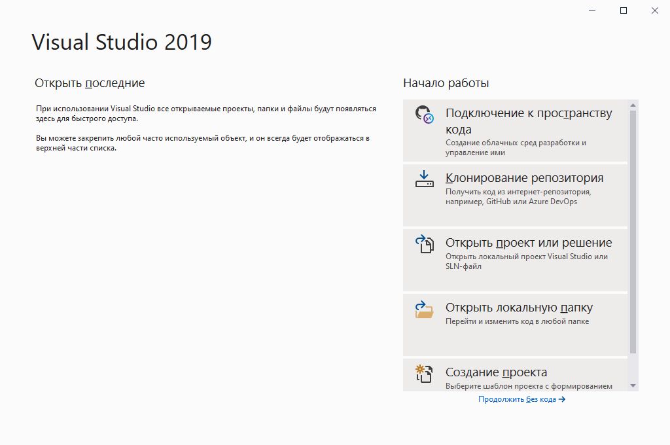This screenshot has height=445, width=670.
Task: Start 'Создание проекта' option
Action: click(x=515, y=375)
